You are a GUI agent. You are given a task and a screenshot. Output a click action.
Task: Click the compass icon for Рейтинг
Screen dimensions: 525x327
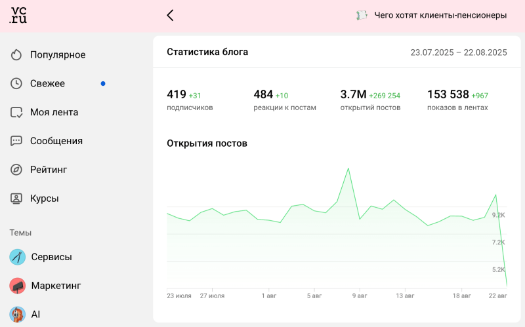[17, 170]
